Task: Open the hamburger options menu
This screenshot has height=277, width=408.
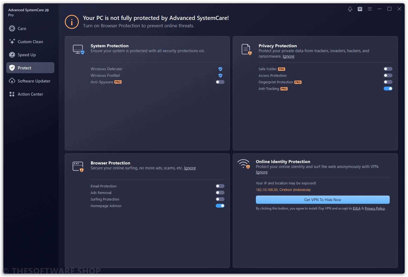Action: coord(370,9)
